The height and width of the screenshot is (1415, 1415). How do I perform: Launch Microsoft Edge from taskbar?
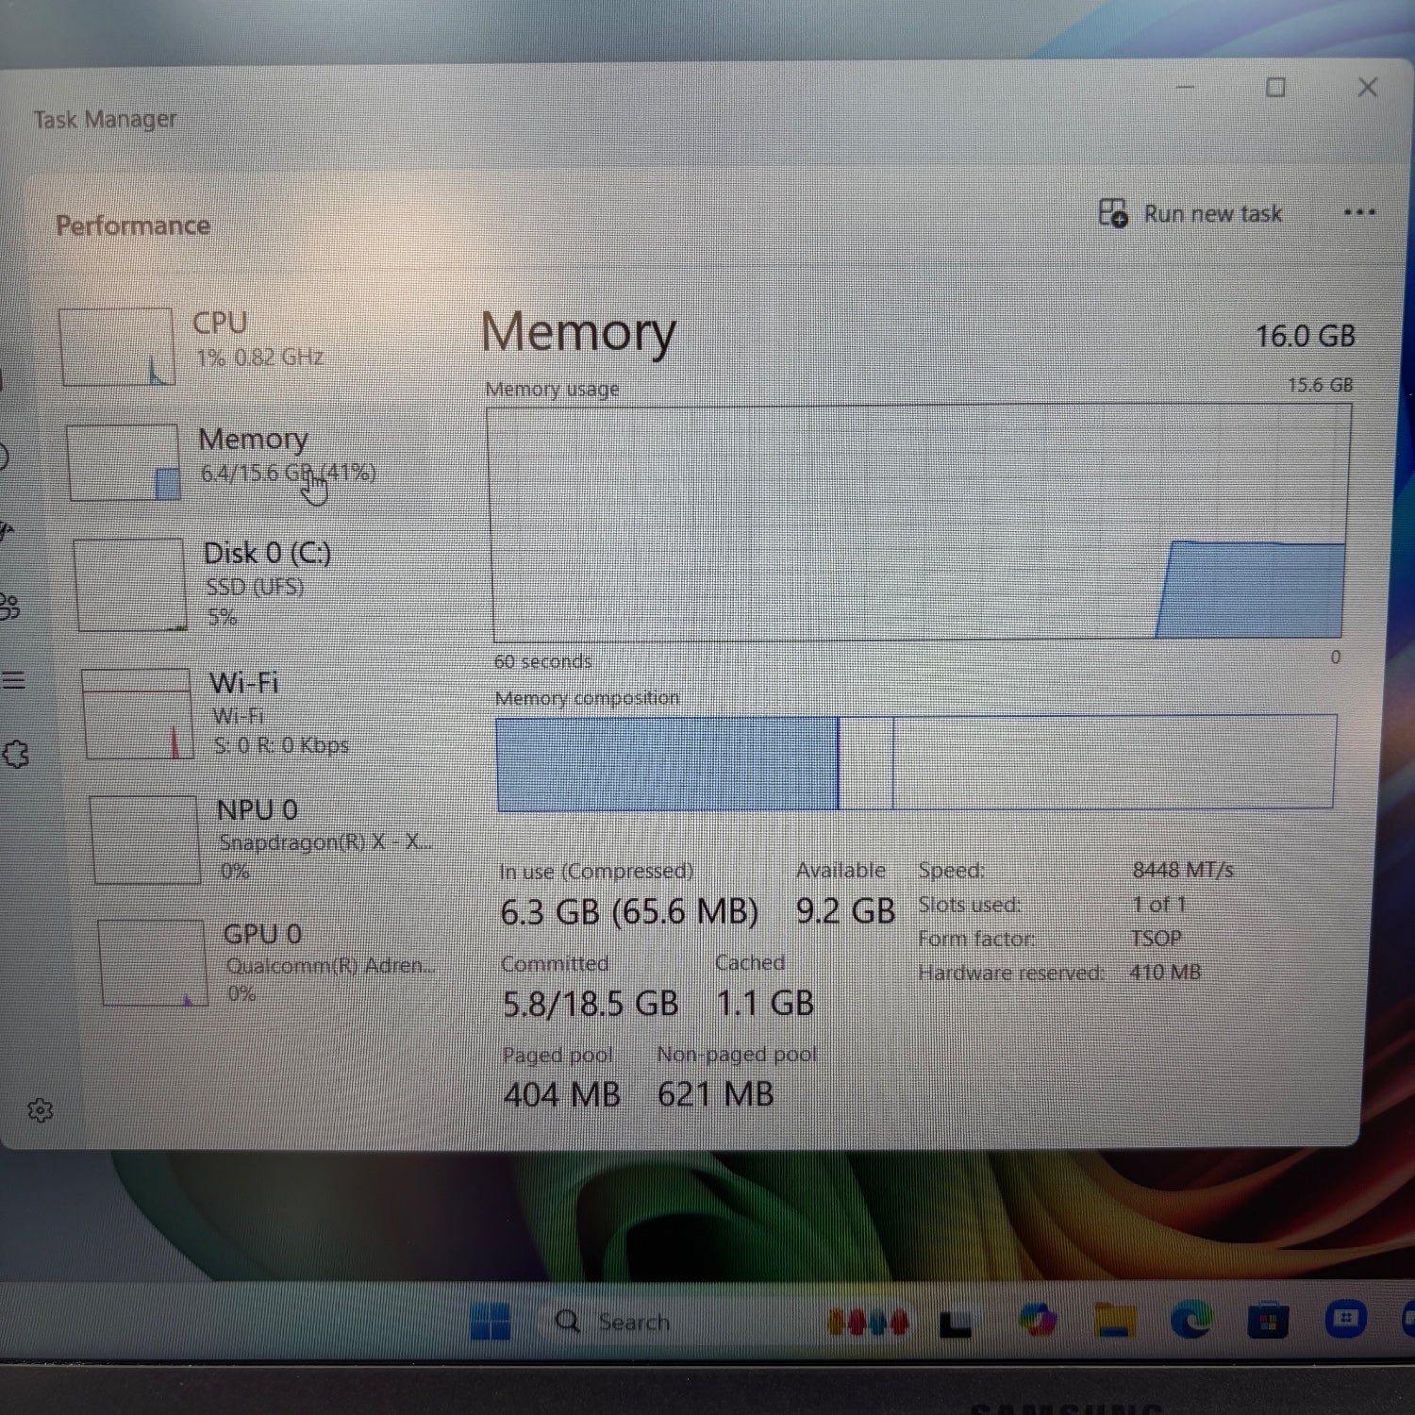[1191, 1321]
